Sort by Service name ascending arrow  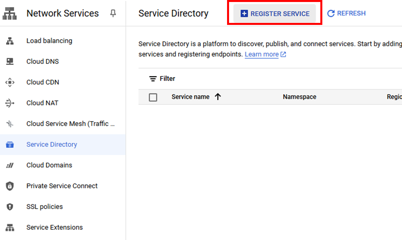218,97
